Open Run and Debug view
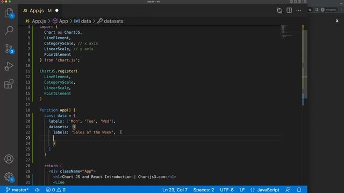The height and width of the screenshot is (193, 344). (9, 66)
